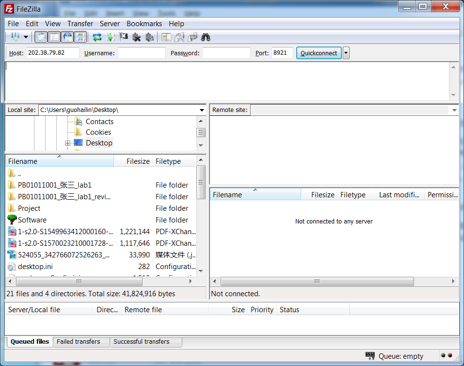Viewport: 464px width, 366px height.
Task: Click scroll-down arrow of message log
Action: pyautogui.click(x=453, y=95)
